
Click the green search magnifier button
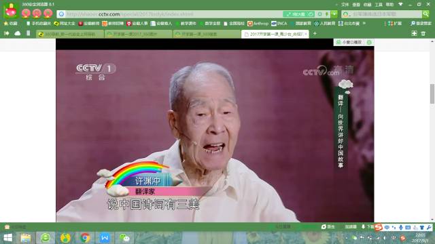click(426, 14)
